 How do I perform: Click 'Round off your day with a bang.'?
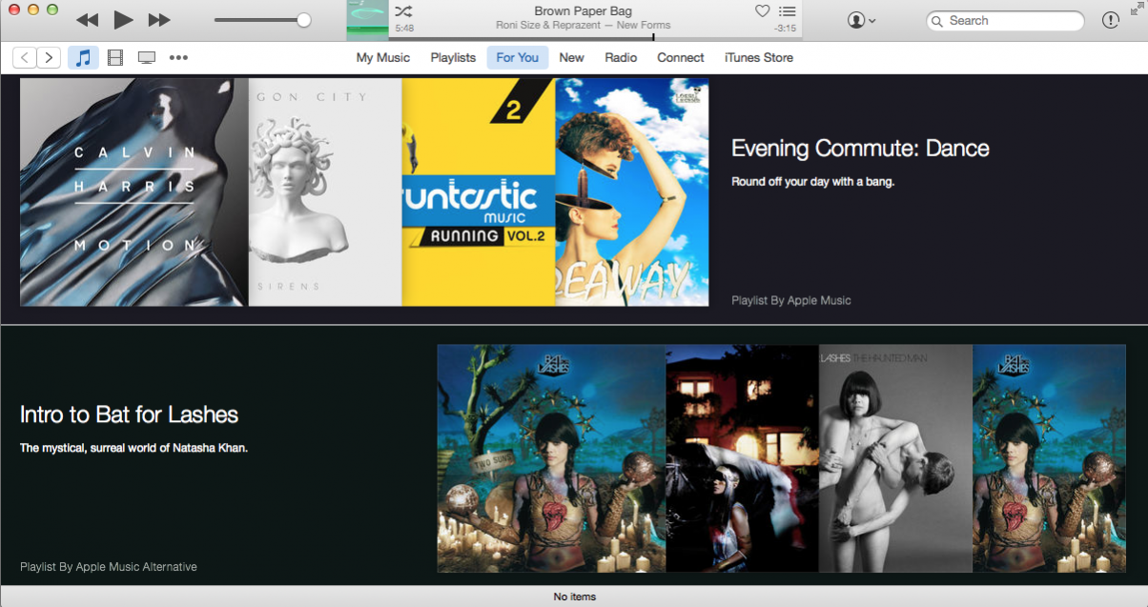pyautogui.click(x=813, y=181)
